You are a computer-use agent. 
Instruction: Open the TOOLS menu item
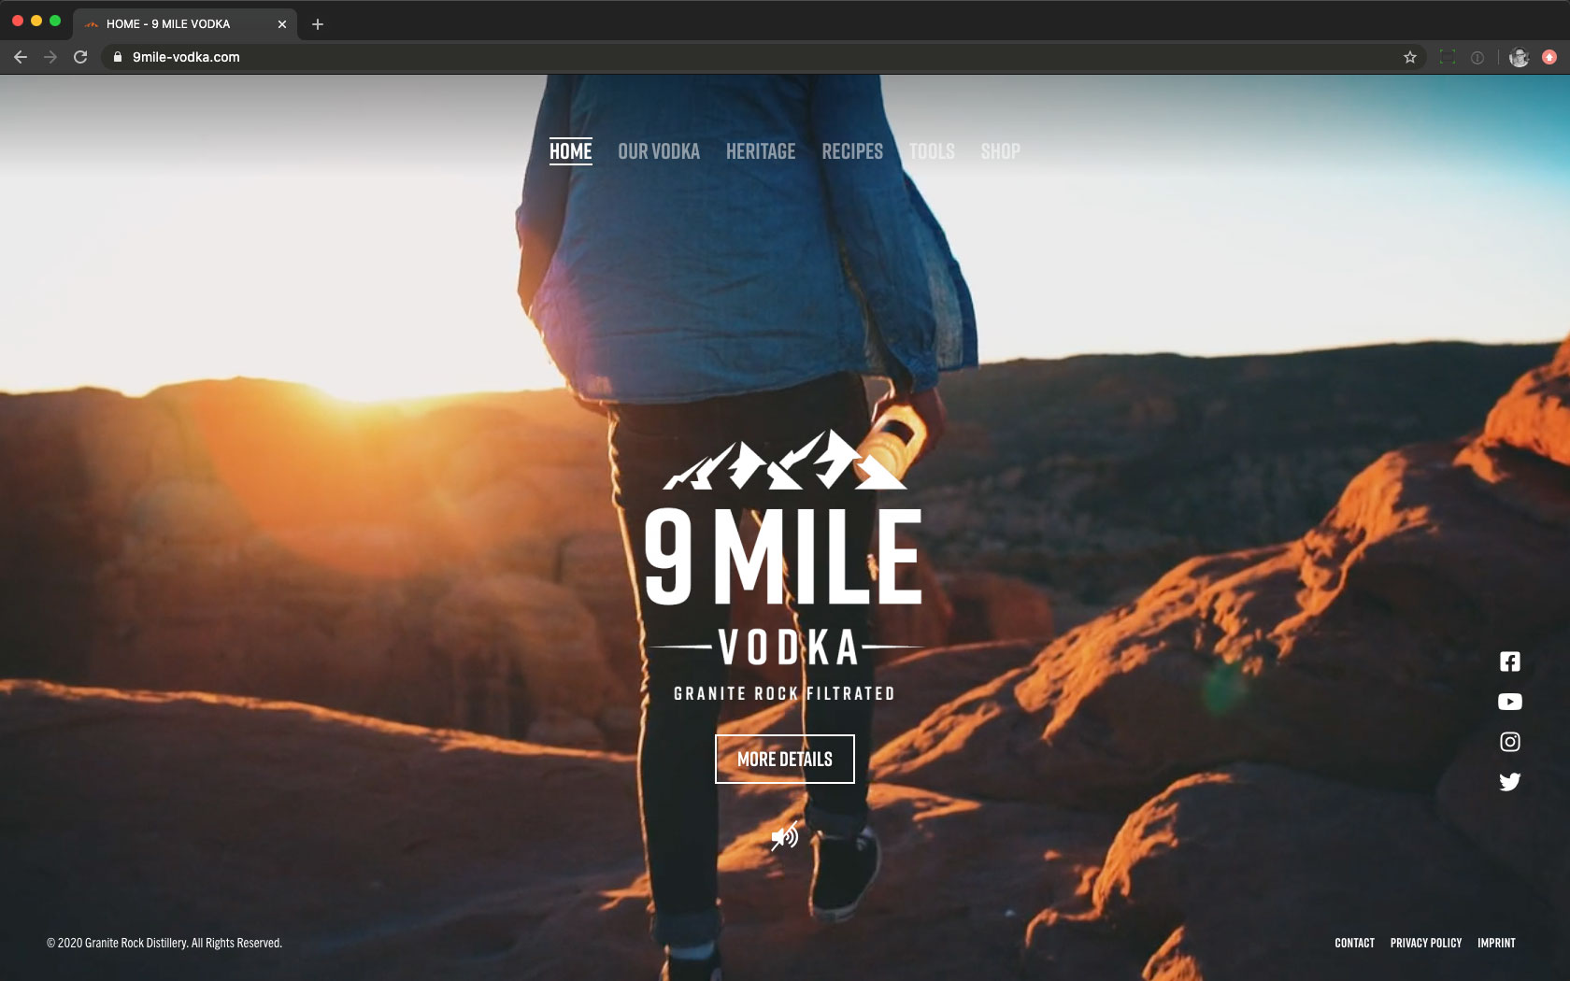(932, 151)
